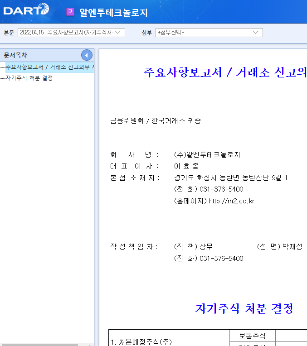The image size is (307, 346).
Task: Click the CEO name 이 효 종
Action: pyautogui.click(x=186, y=166)
